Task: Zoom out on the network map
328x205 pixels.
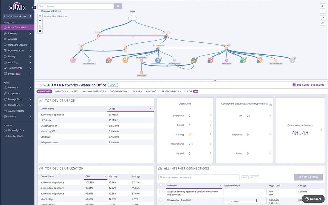Action: [x=322, y=11]
